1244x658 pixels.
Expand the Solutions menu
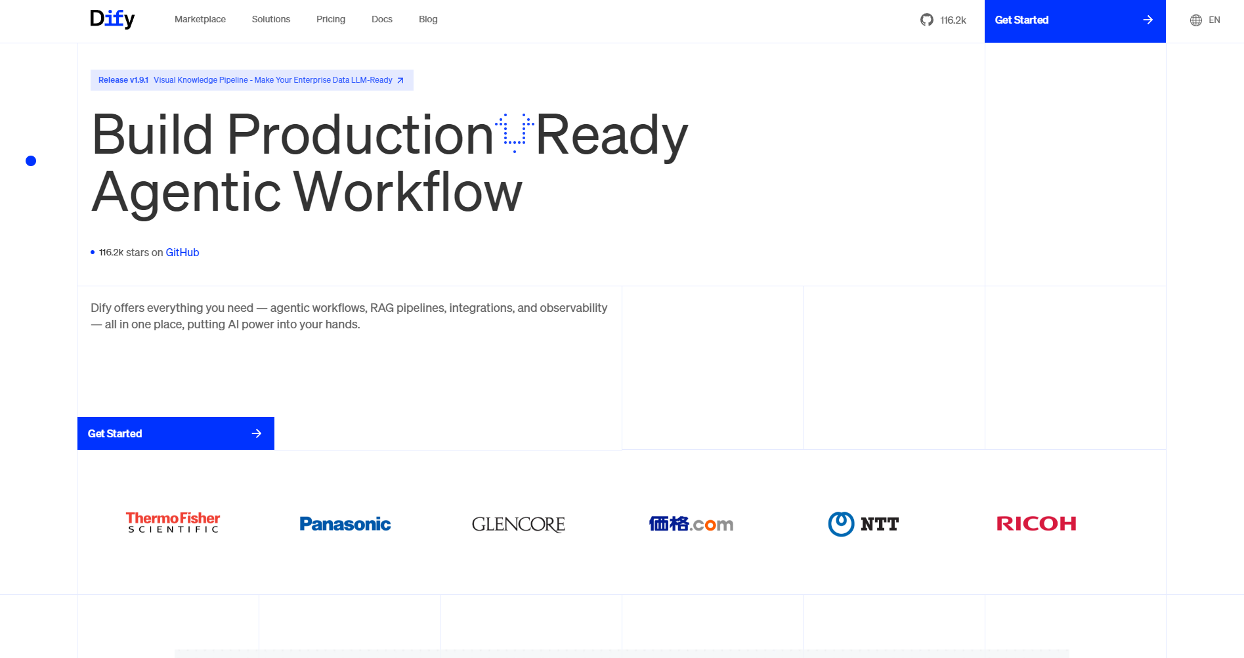point(270,20)
